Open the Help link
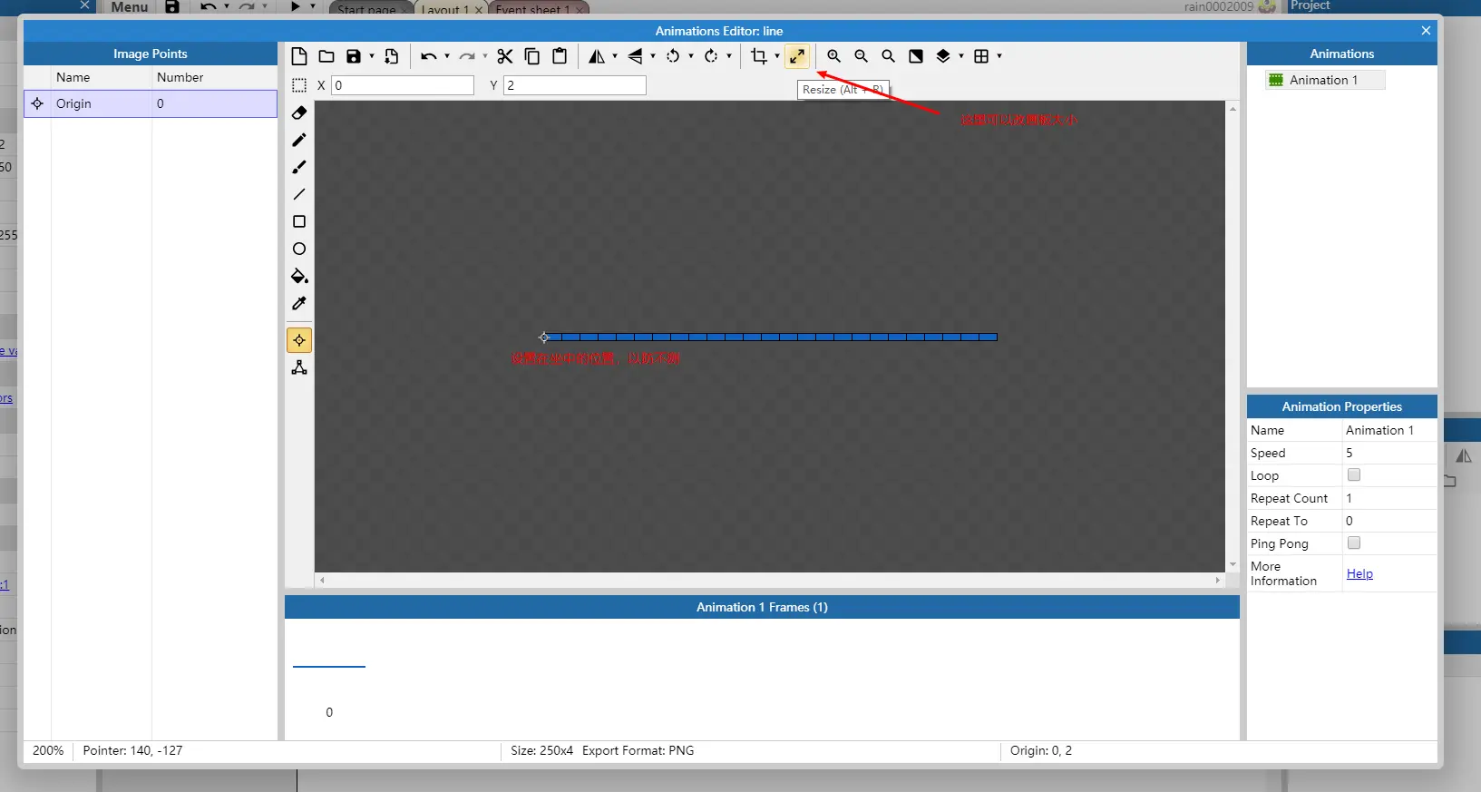 (1359, 573)
